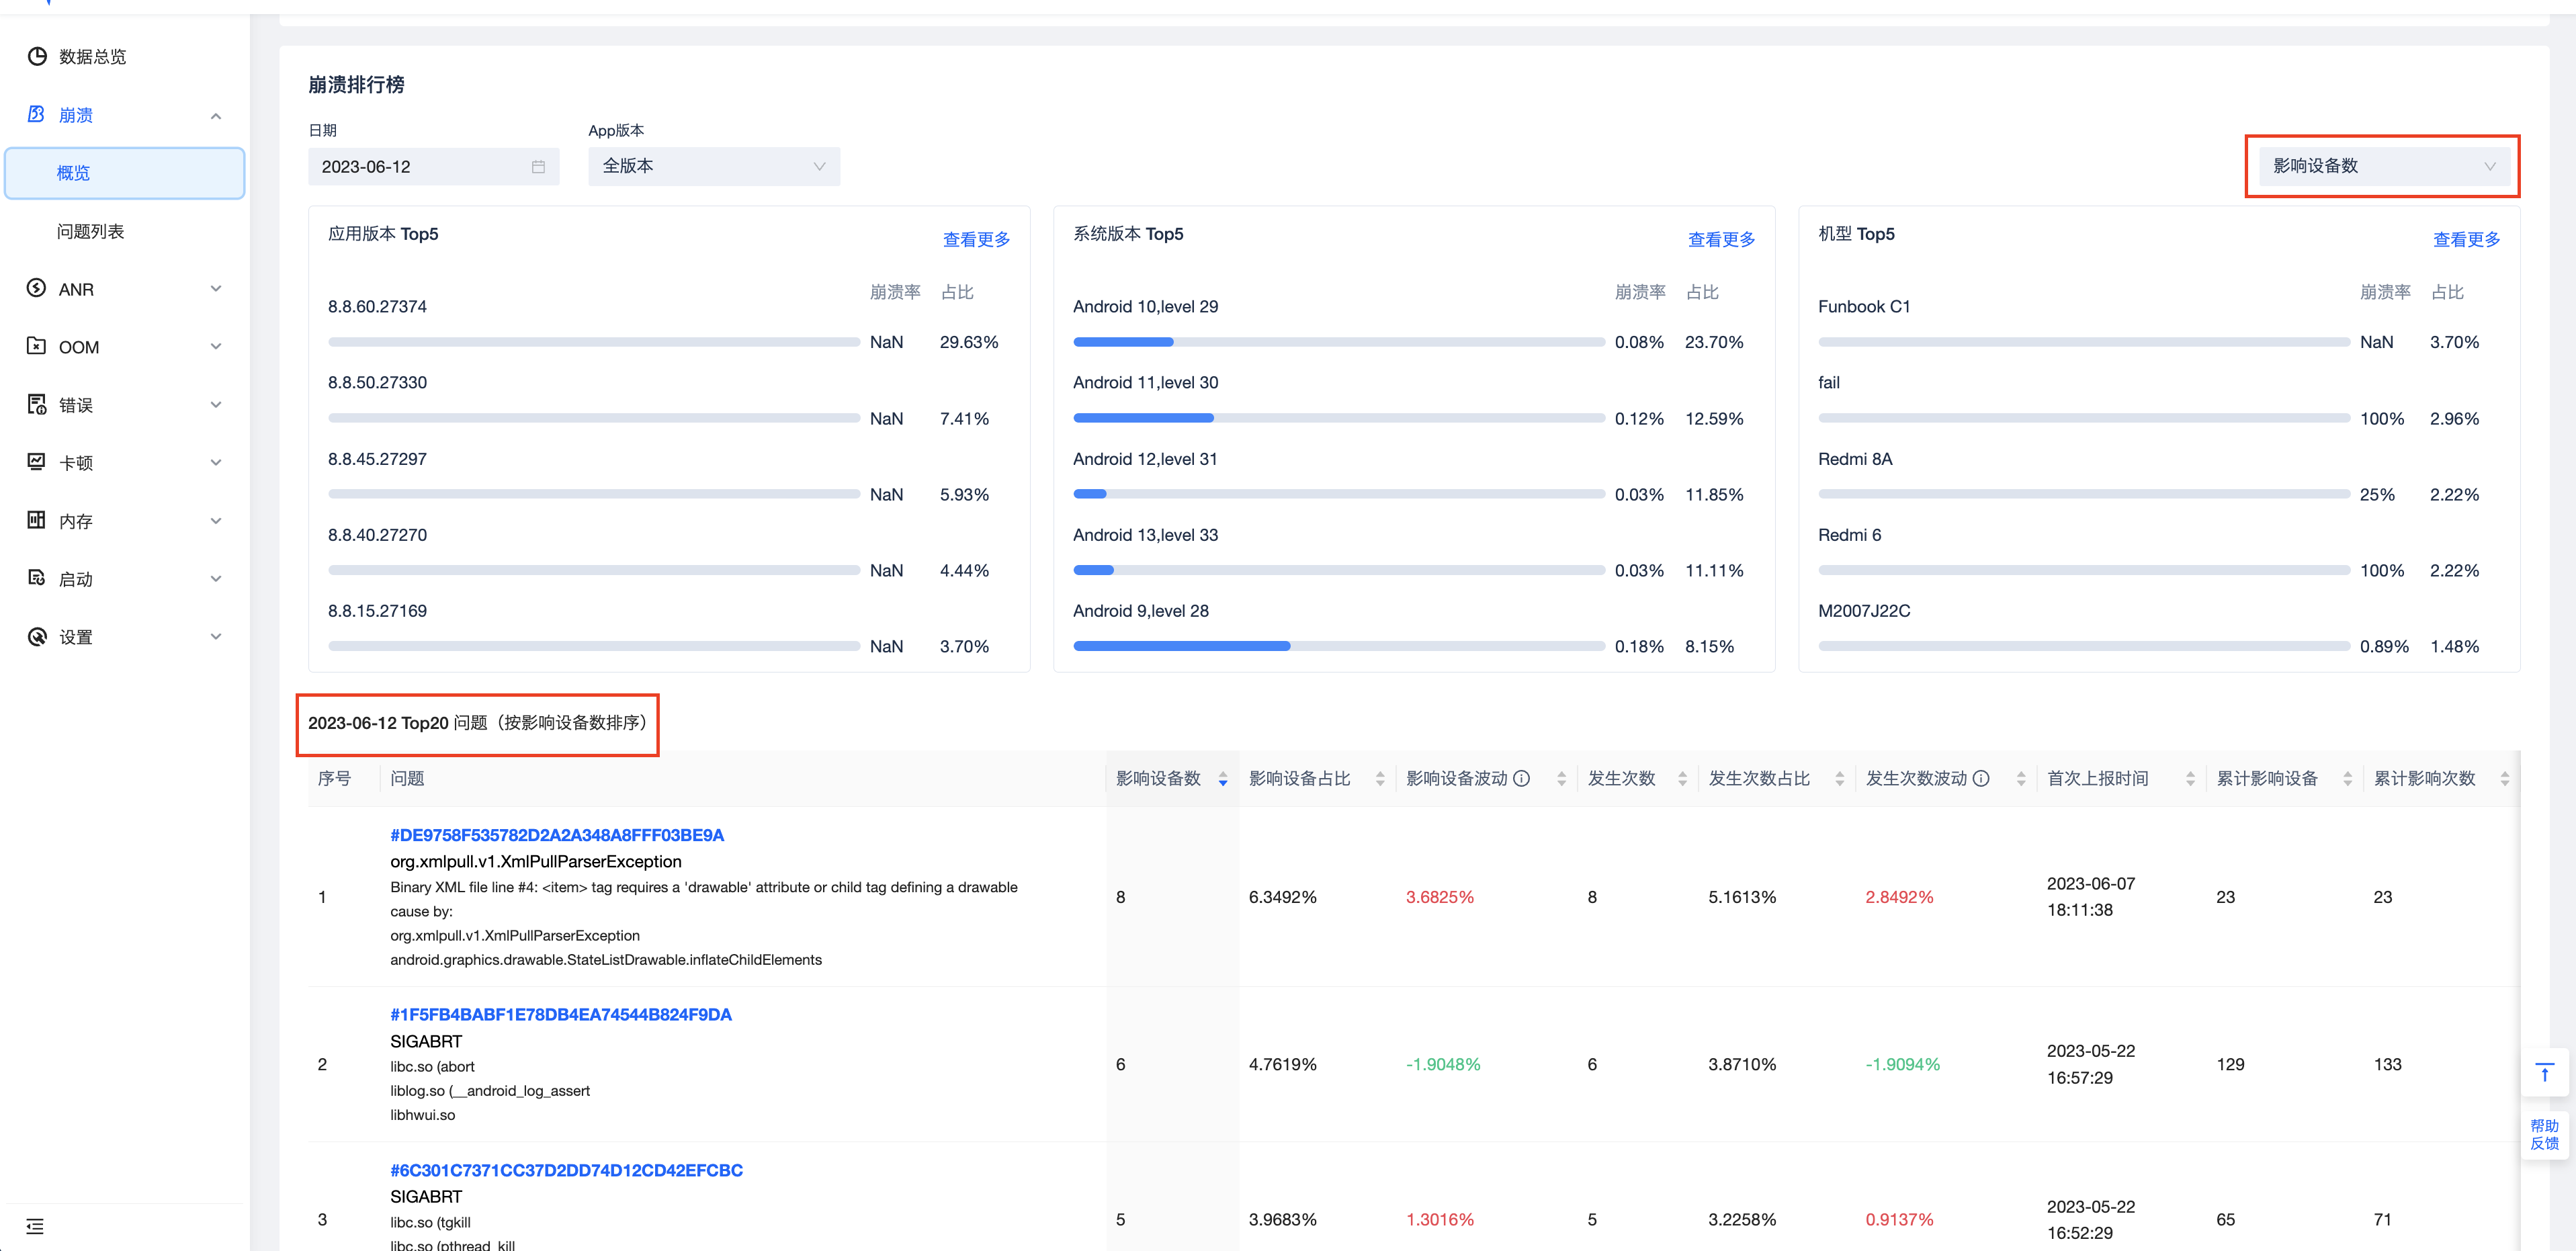Sort by 影响设备占比 column arrows
The image size is (2576, 1251).
(x=1380, y=779)
